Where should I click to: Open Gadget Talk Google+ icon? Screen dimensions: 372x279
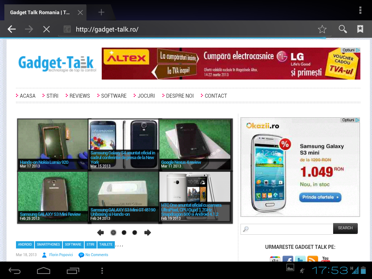click(275, 259)
